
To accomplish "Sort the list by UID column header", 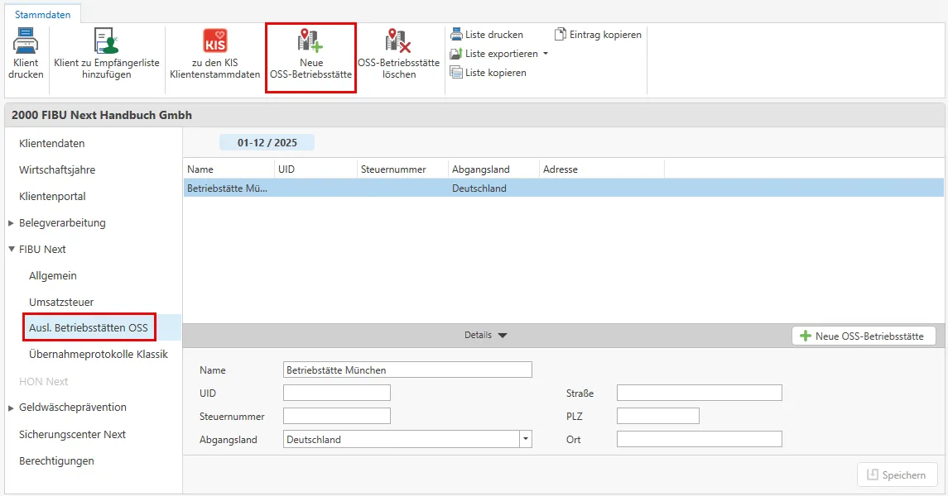I will click(x=315, y=169).
